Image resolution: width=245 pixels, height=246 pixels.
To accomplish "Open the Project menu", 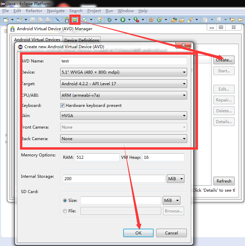I will pyautogui.click(x=94, y=11).
